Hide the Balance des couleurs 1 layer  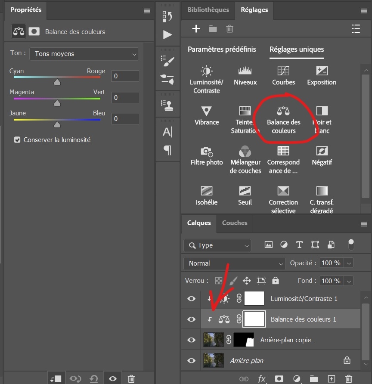(x=191, y=319)
